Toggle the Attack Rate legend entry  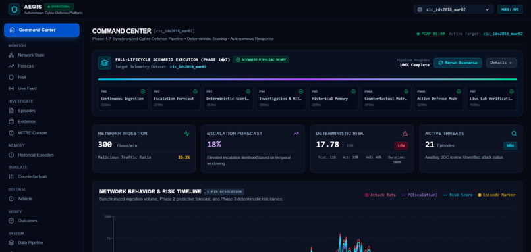pyautogui.click(x=380, y=195)
